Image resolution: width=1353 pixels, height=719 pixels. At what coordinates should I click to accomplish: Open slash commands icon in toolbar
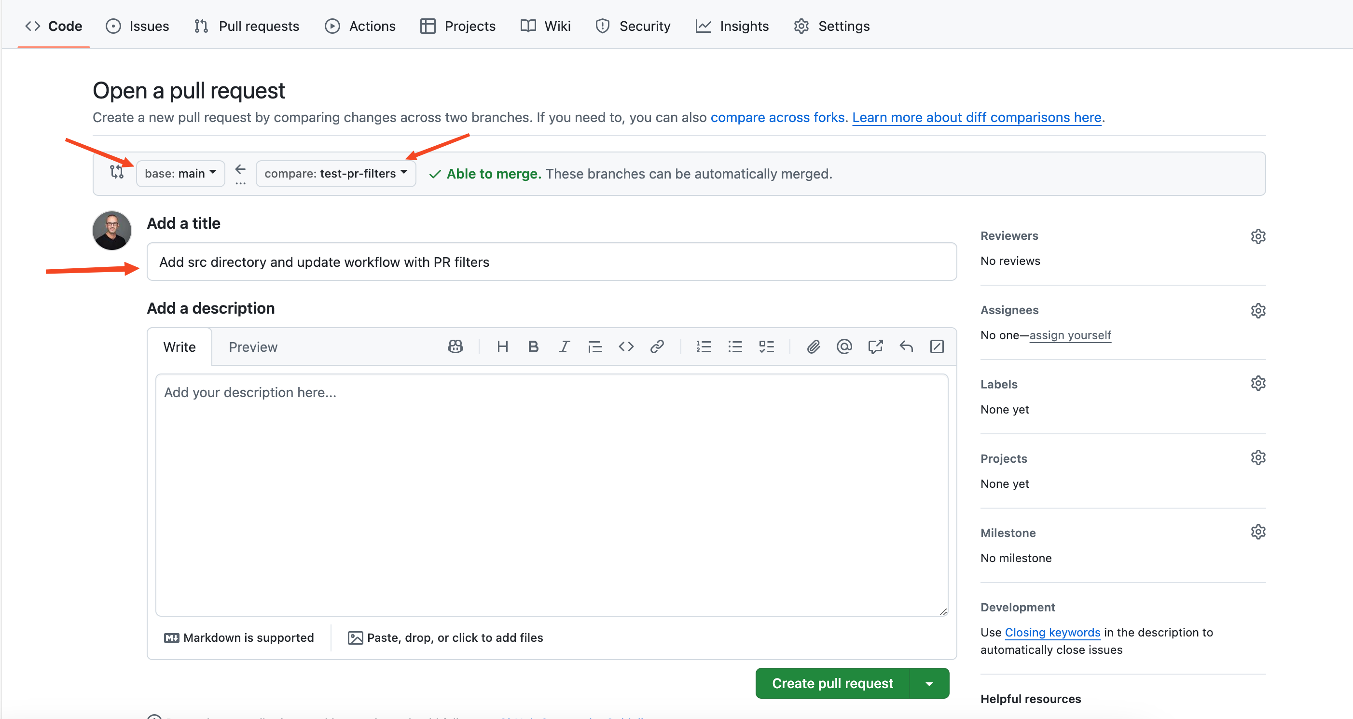(x=937, y=346)
